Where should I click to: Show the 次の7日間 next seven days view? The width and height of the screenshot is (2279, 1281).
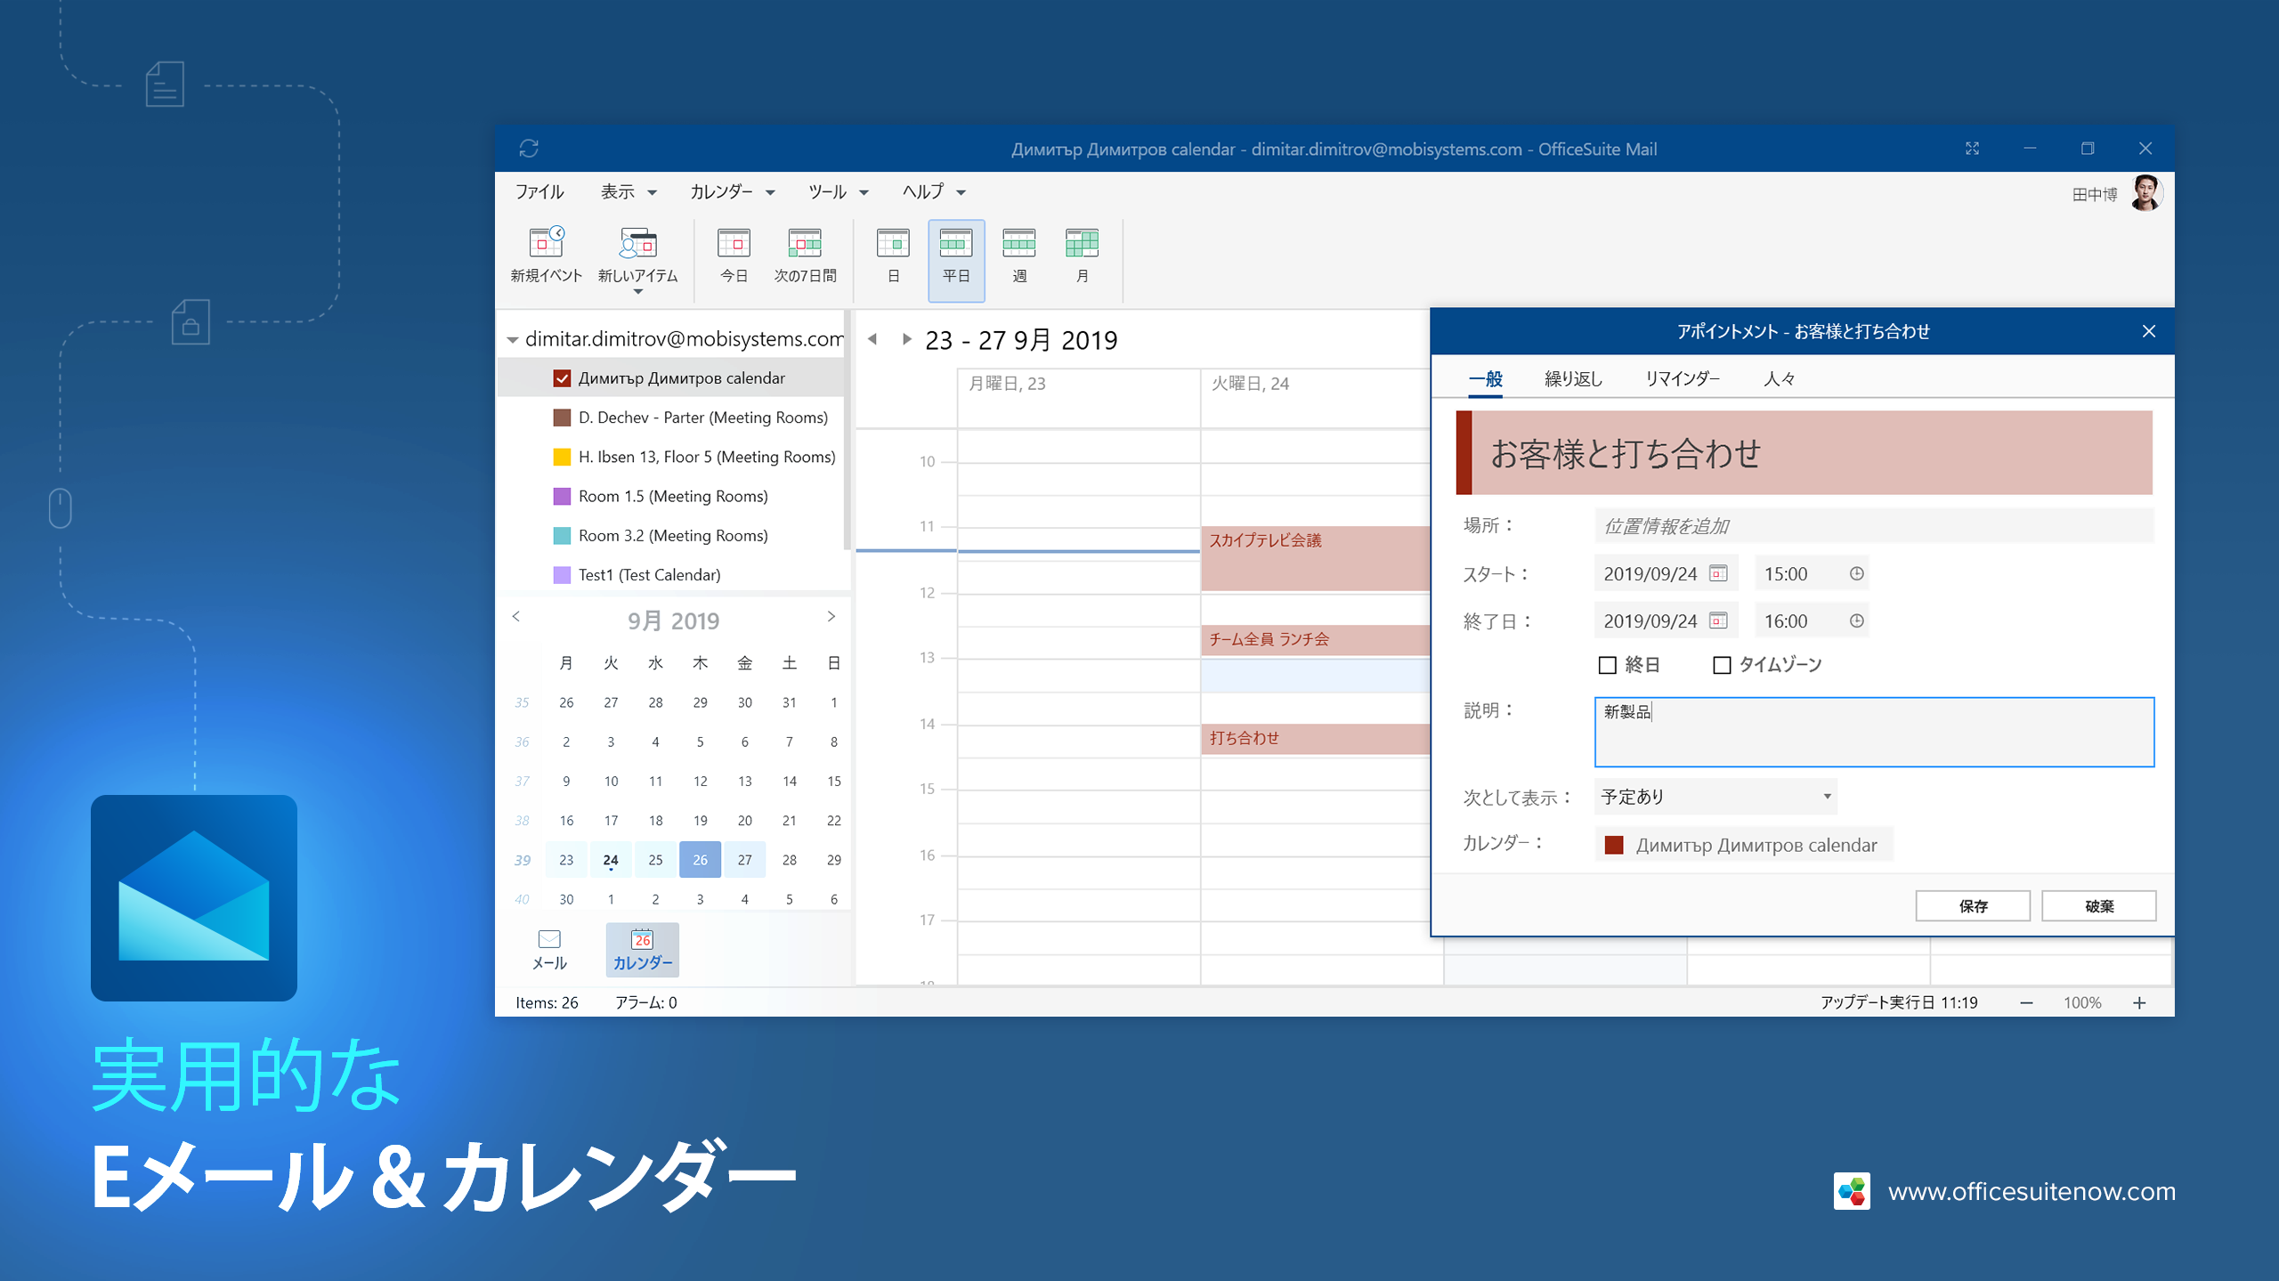(x=805, y=243)
